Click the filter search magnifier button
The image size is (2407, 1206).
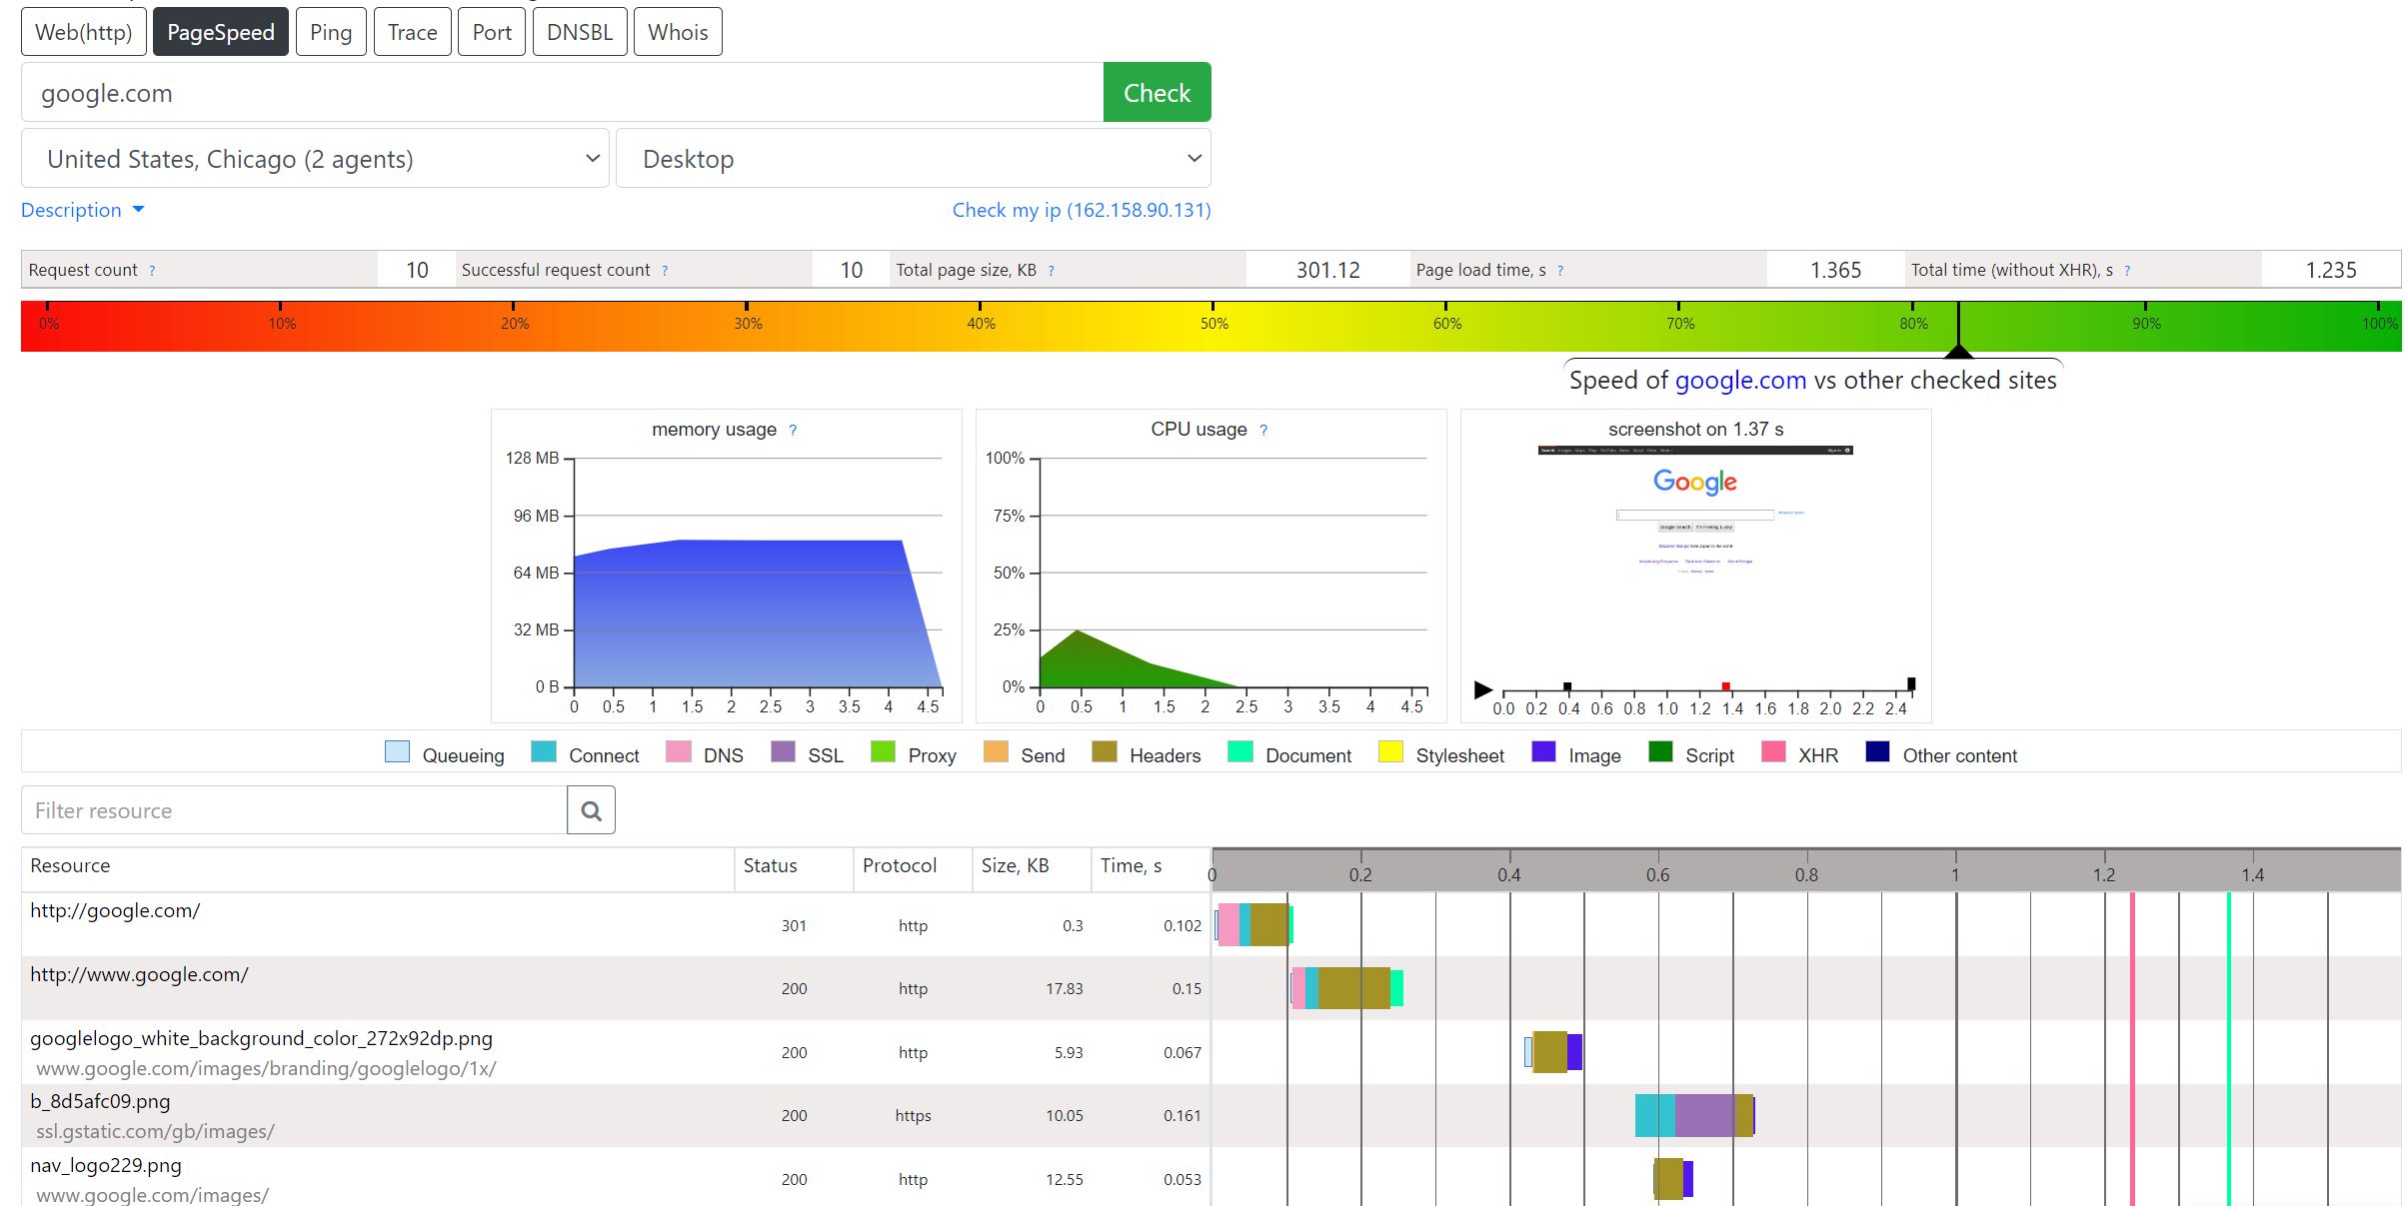[591, 810]
